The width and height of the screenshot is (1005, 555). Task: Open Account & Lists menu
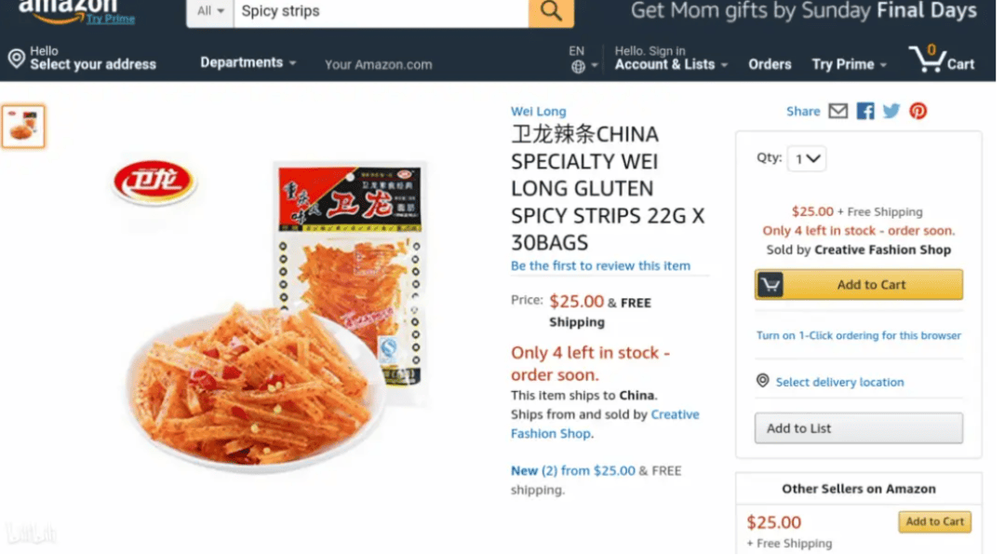pyautogui.click(x=671, y=59)
